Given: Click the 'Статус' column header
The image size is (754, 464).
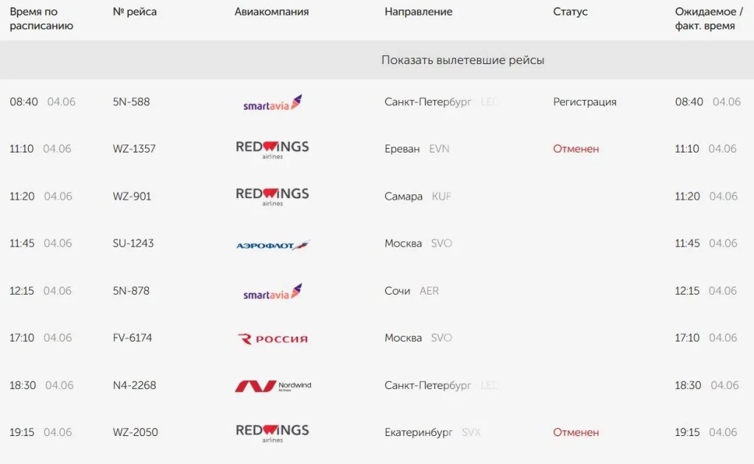Looking at the screenshot, I should 571,12.
